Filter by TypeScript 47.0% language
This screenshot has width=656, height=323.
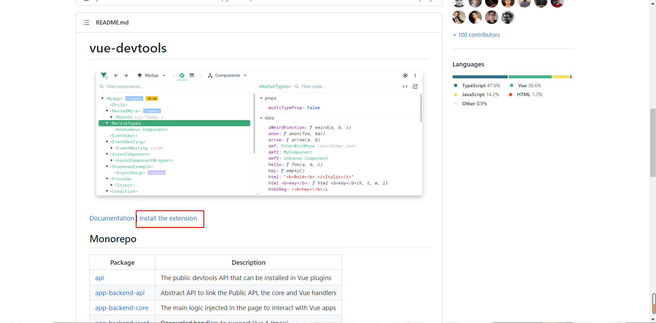tap(477, 86)
